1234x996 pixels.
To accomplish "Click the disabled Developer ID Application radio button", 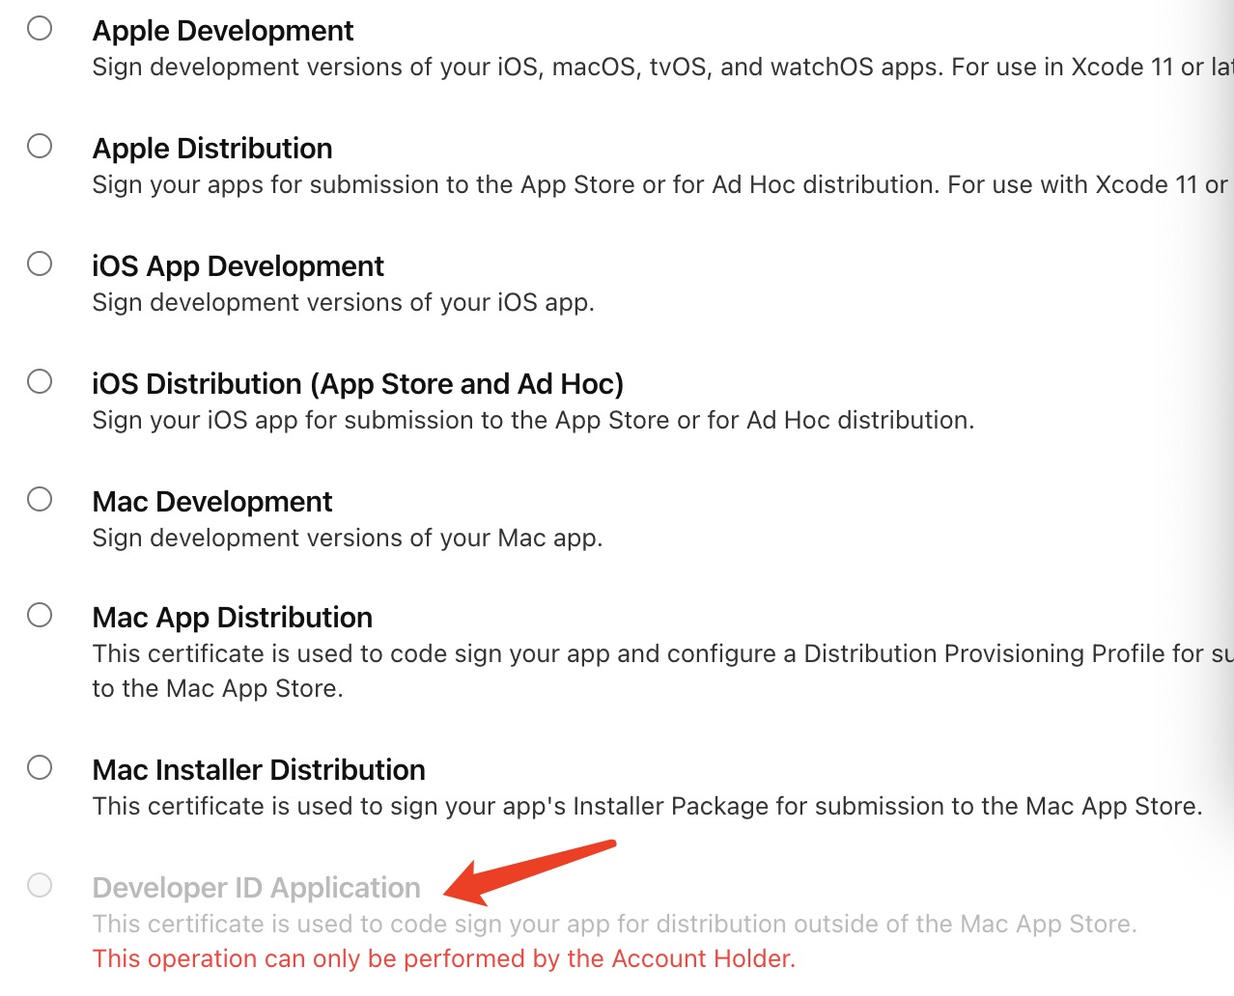I will (x=40, y=885).
